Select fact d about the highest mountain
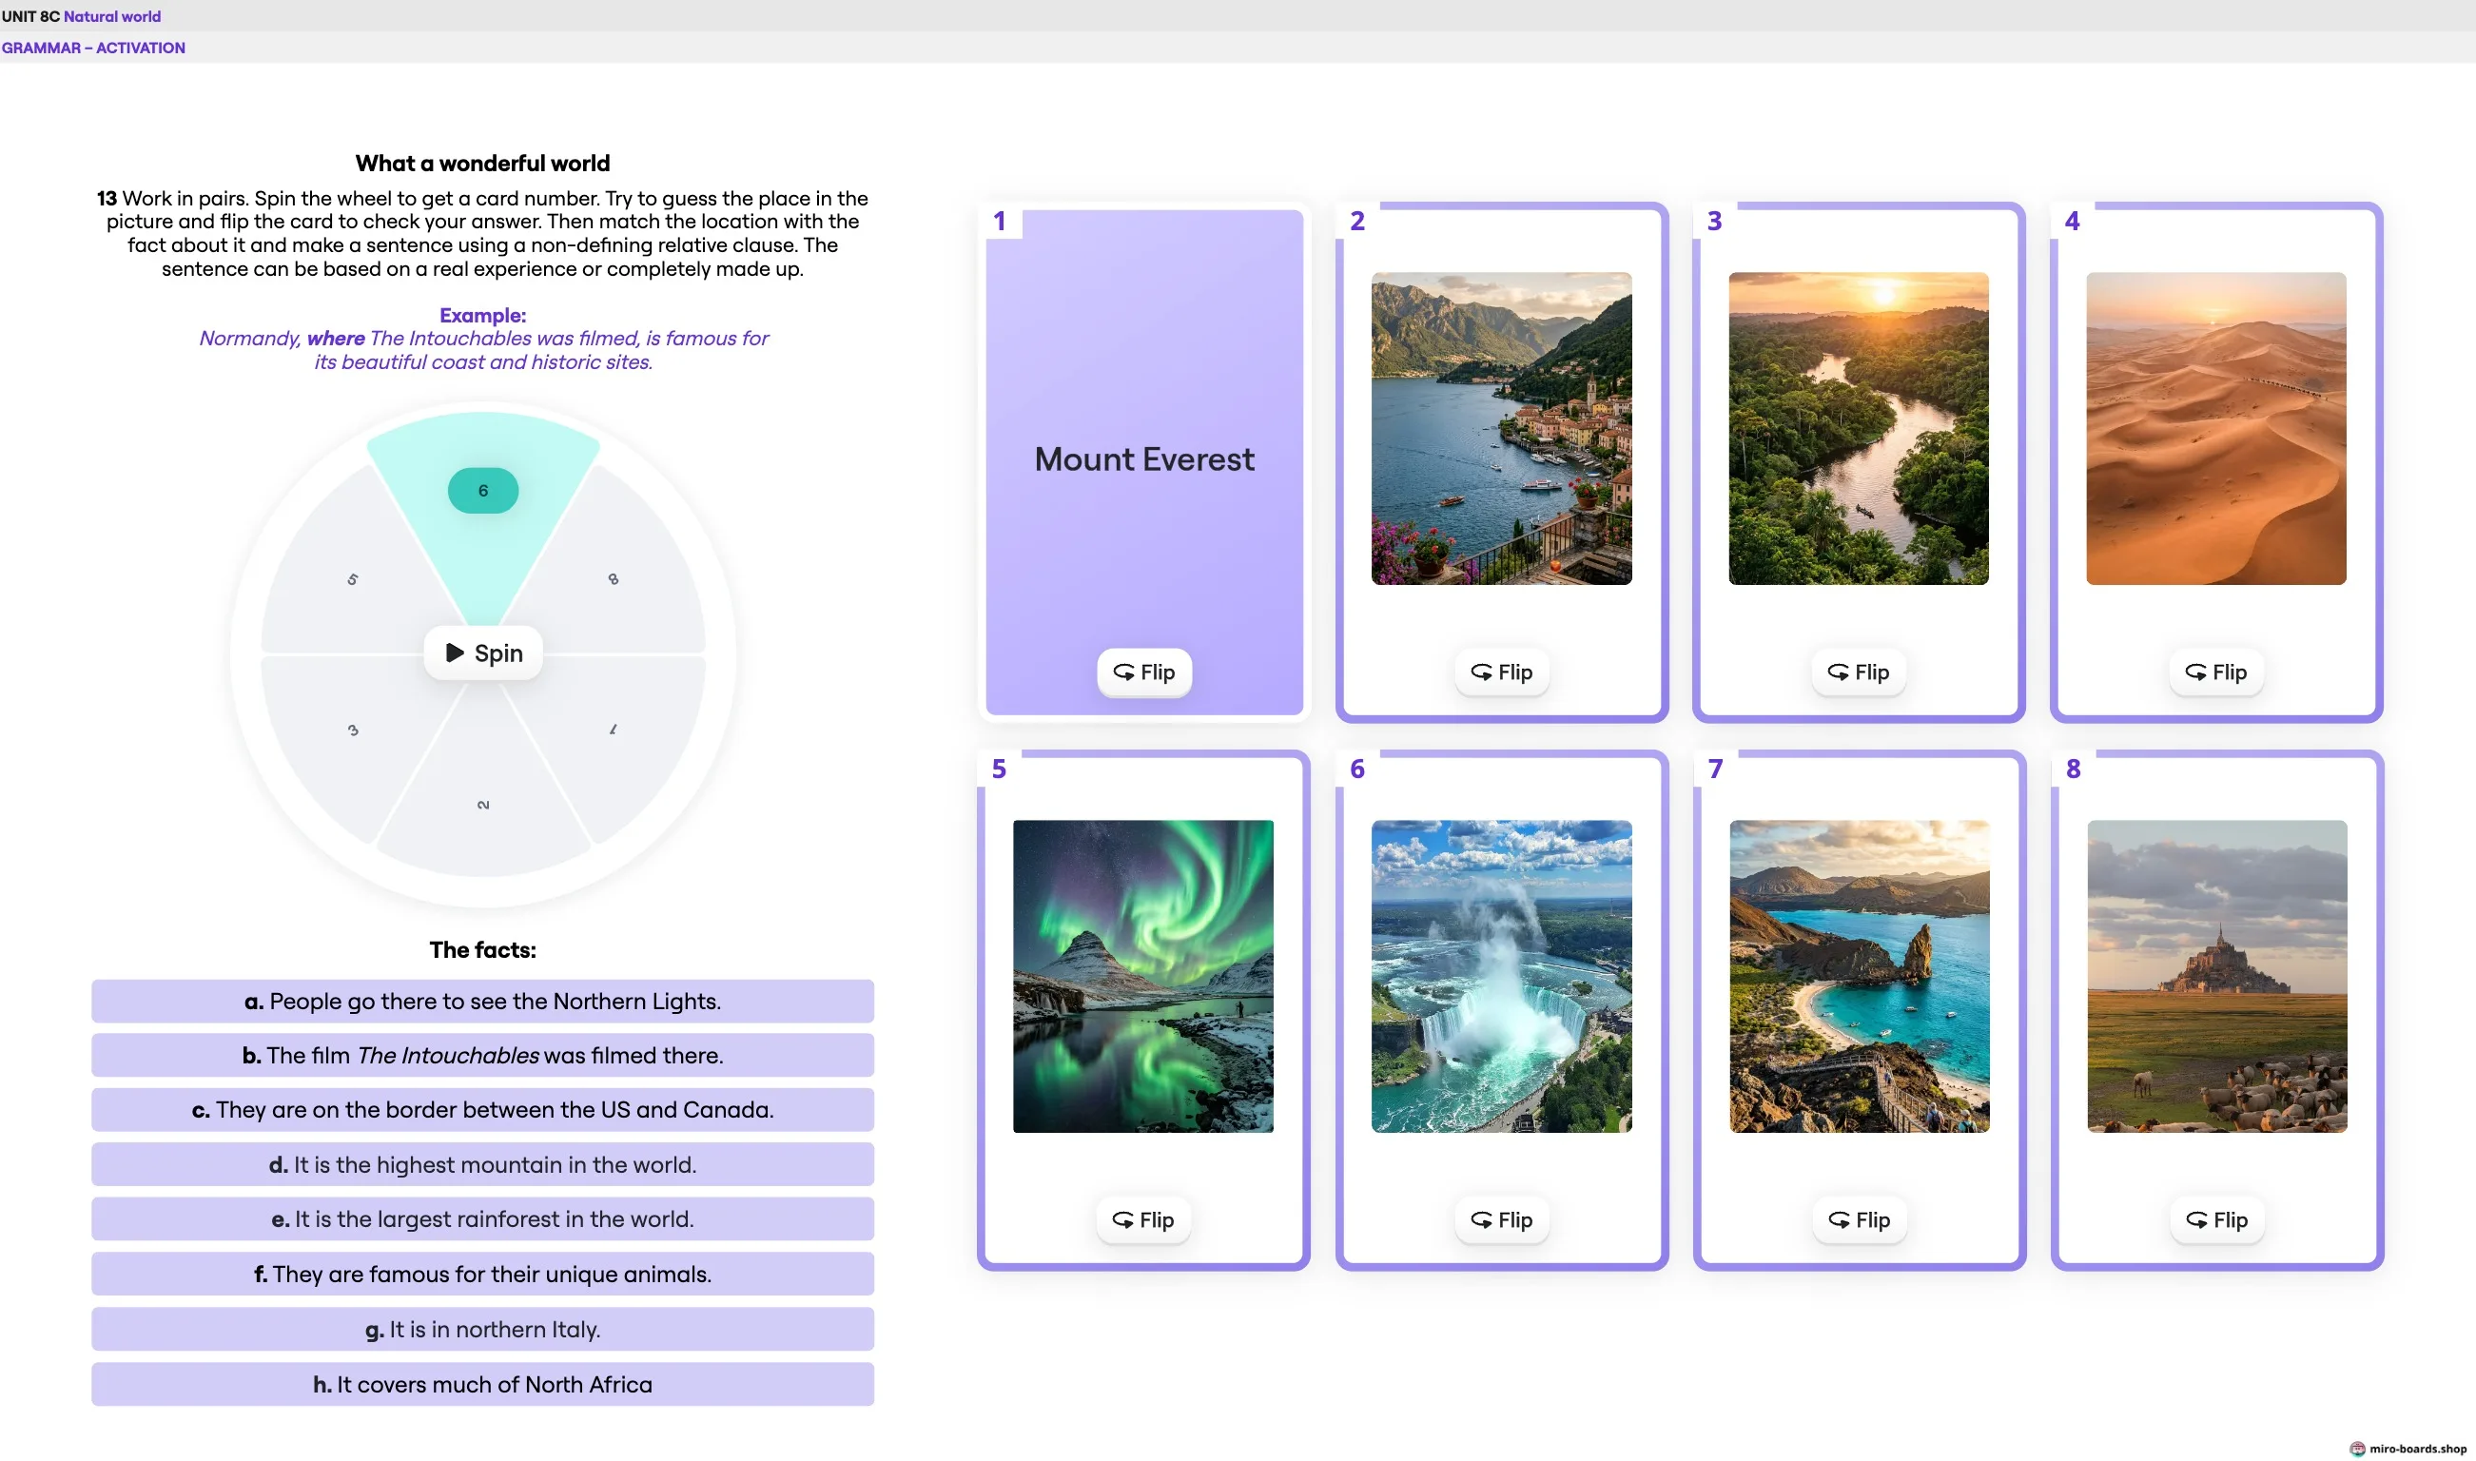The image size is (2476, 1461). (482, 1164)
